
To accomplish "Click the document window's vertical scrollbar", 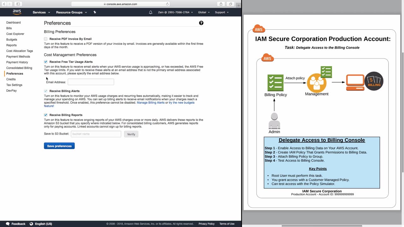I will click(402, 112).
